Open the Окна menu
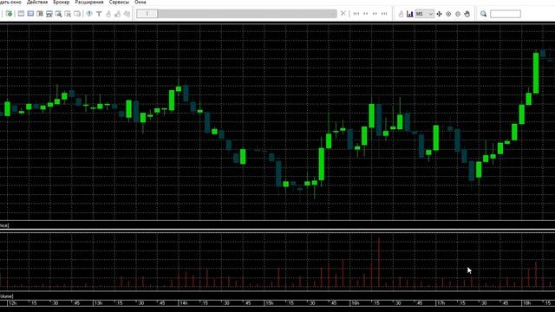The image size is (555, 312). [140, 2]
